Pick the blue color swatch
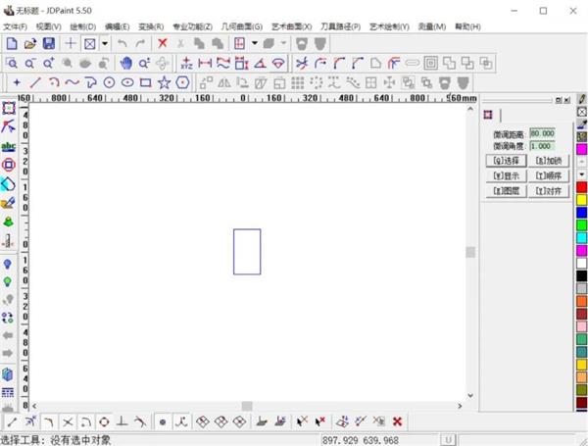Viewport: 588px width, 446px height. tap(581, 213)
